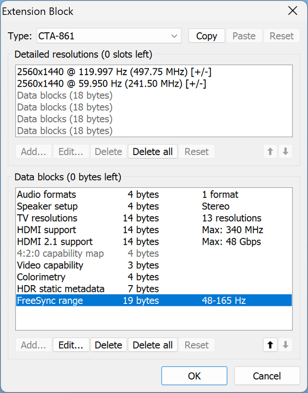The image size is (308, 393).
Task: Confirm with the OK button
Action: click(x=194, y=376)
